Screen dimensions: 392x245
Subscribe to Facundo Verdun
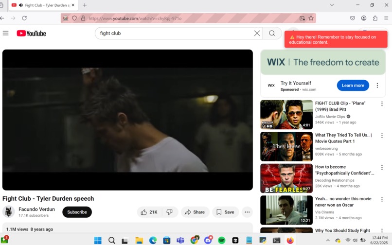[77, 212]
